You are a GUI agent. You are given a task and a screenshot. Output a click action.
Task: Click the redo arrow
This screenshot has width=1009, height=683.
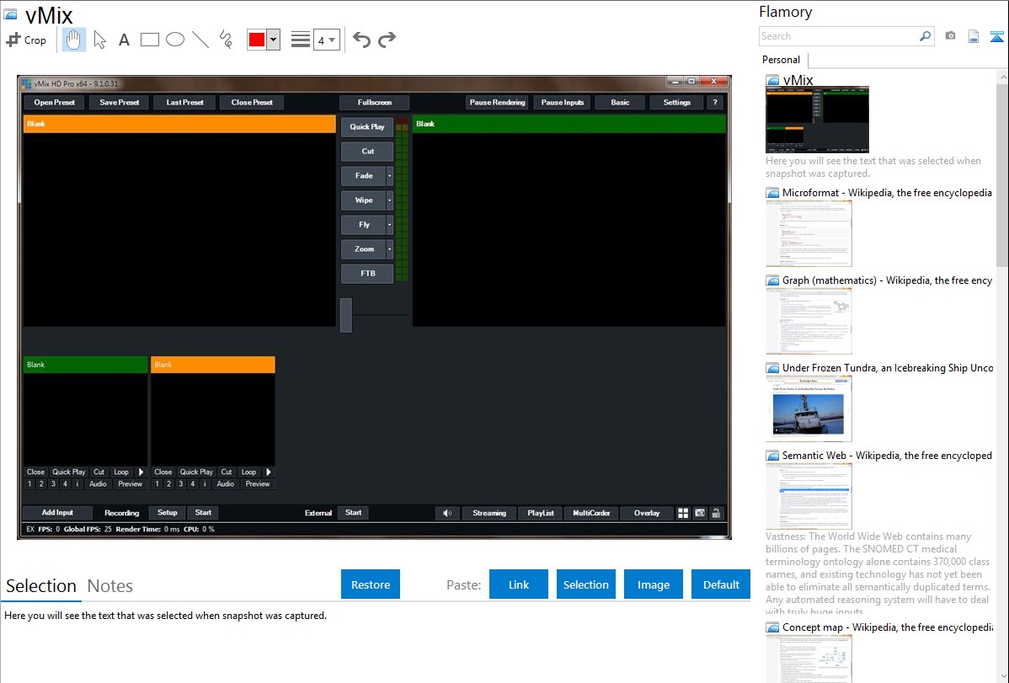[387, 40]
